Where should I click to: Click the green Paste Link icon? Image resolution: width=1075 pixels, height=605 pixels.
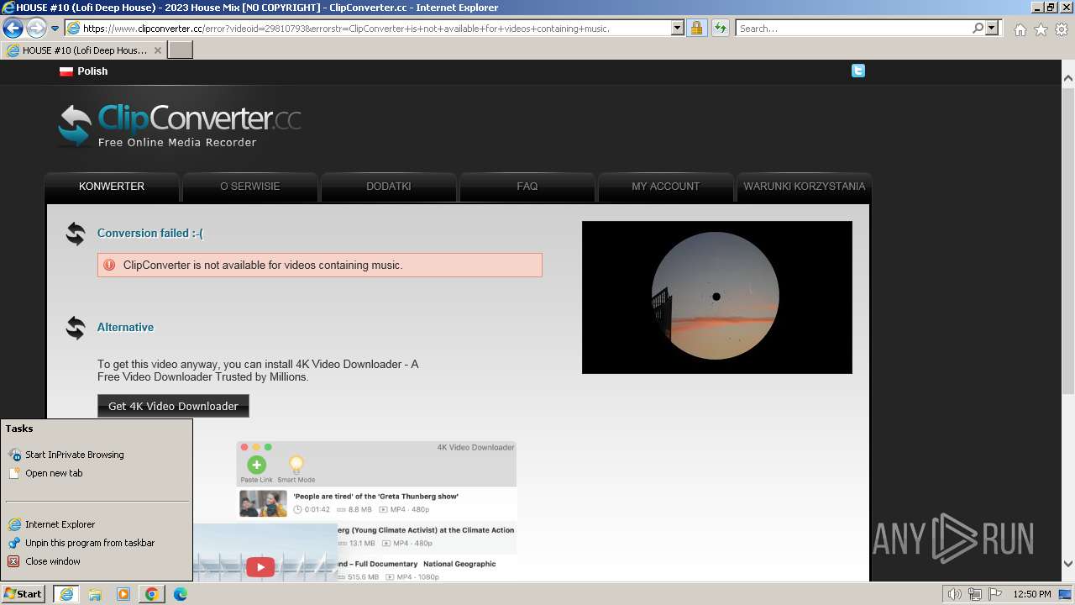(x=257, y=465)
